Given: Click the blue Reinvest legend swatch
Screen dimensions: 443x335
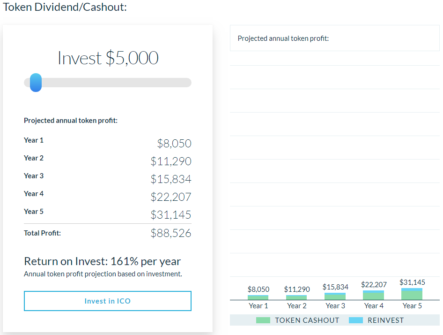Looking at the screenshot, I should [356, 320].
